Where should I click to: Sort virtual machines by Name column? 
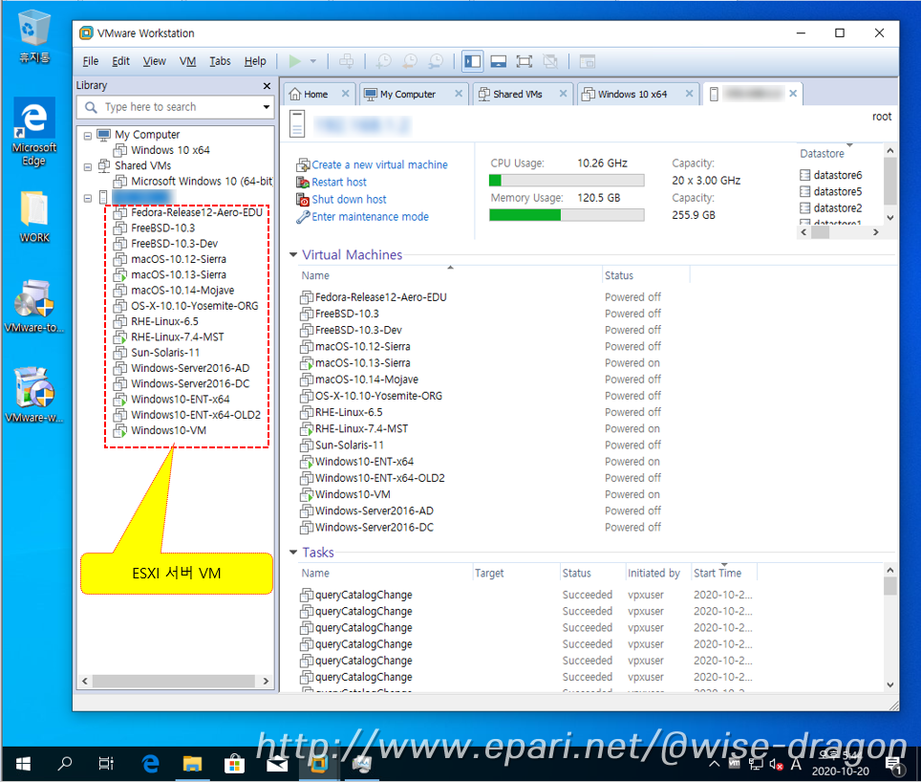(x=315, y=275)
